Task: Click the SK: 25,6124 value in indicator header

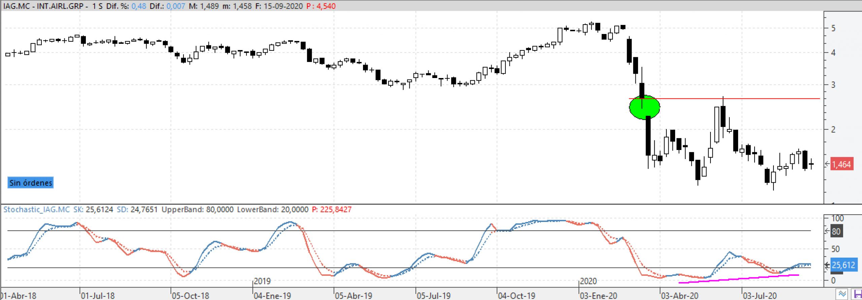Action: (x=93, y=210)
